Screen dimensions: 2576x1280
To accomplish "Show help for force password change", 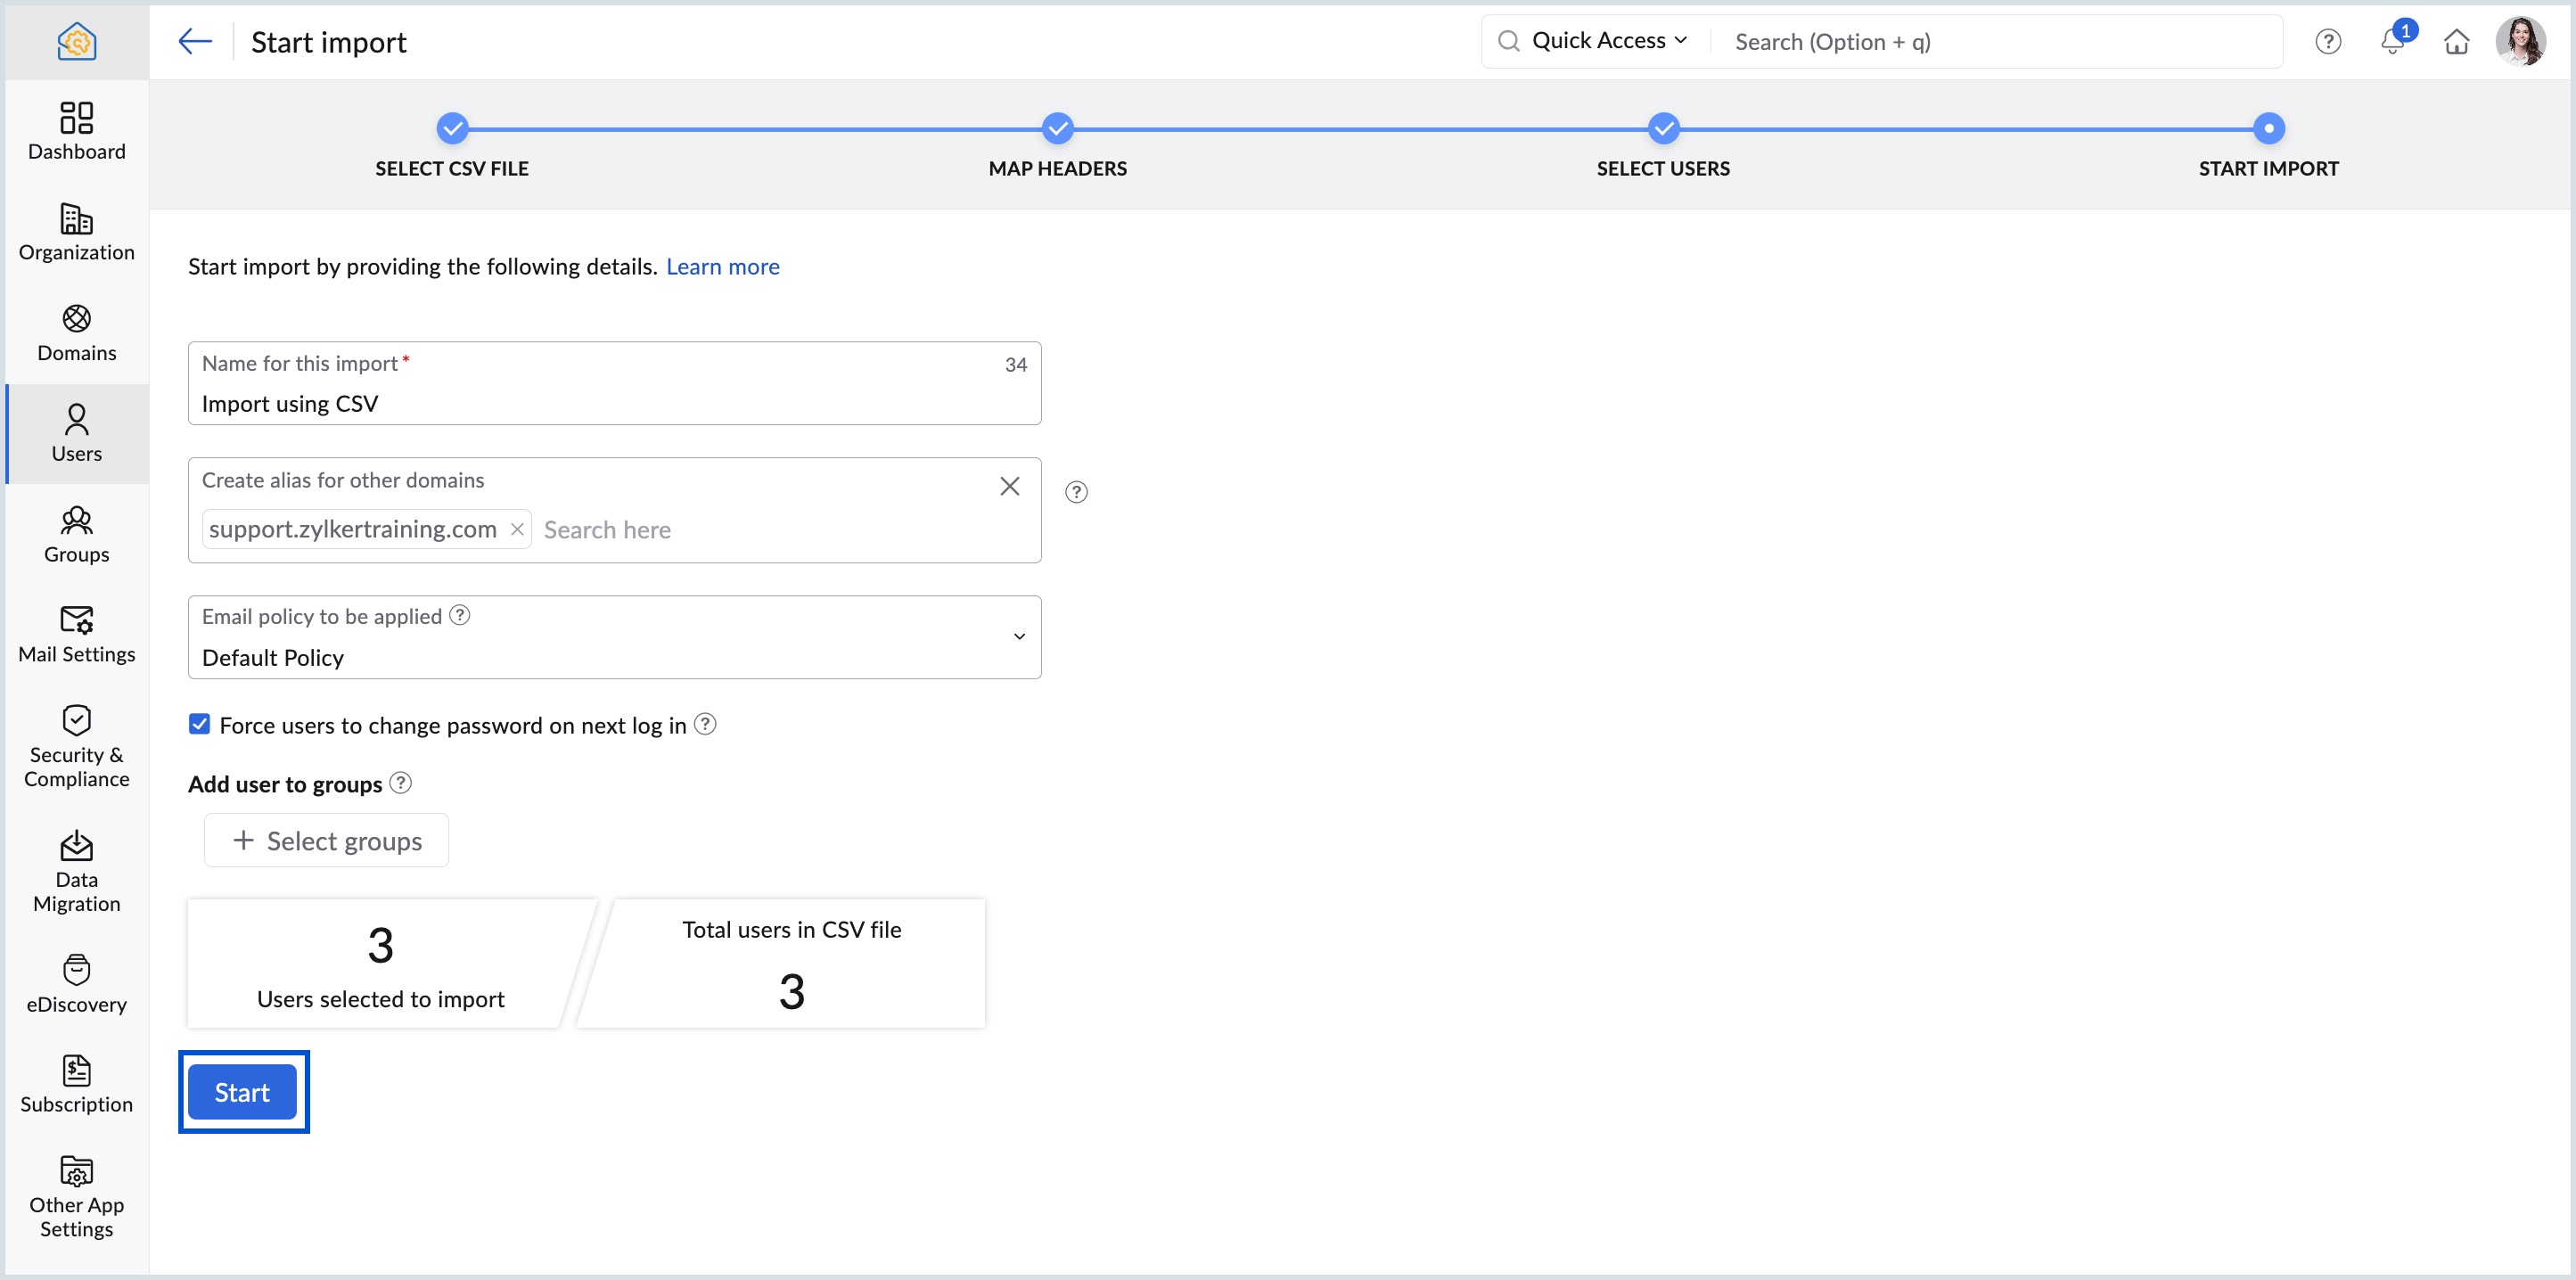I will (x=705, y=724).
